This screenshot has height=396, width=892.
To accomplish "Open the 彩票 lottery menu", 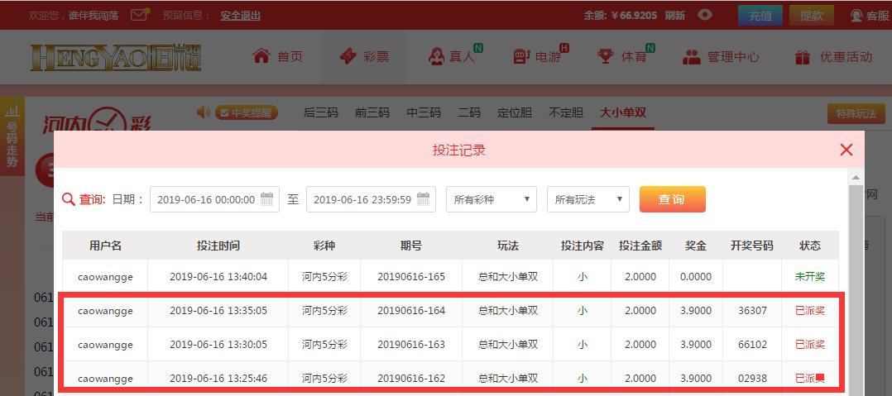I will (x=364, y=57).
